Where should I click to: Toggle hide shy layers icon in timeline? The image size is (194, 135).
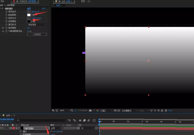tap(80, 120)
